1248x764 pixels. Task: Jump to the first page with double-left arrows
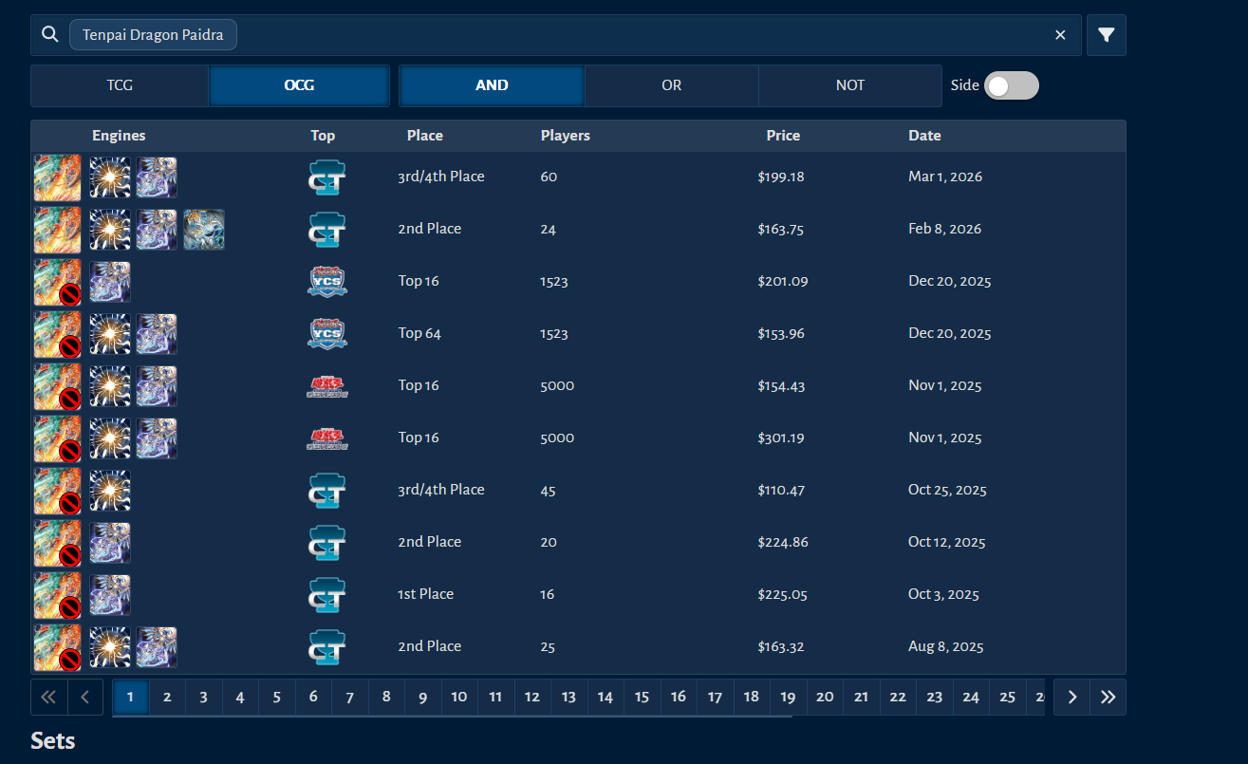[48, 698]
